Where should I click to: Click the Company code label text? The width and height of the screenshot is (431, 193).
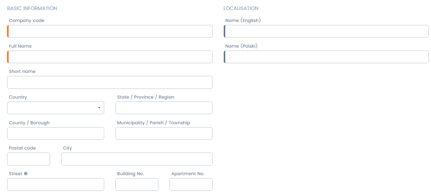click(x=27, y=20)
